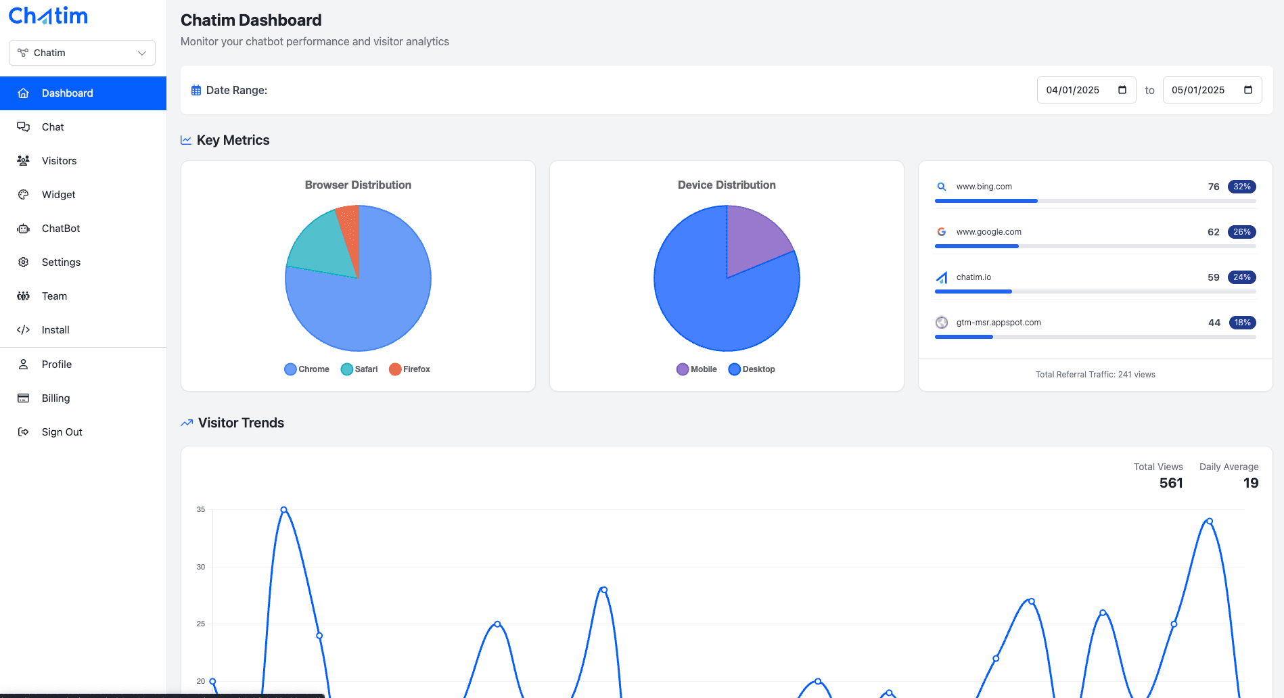Select Dashboard in the sidebar menu
Image resolution: width=1284 pixels, height=698 pixels.
tap(67, 93)
